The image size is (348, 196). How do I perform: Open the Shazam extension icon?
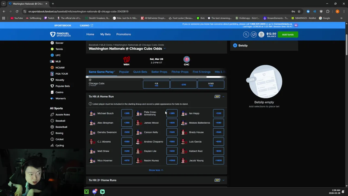[x=308, y=11]
